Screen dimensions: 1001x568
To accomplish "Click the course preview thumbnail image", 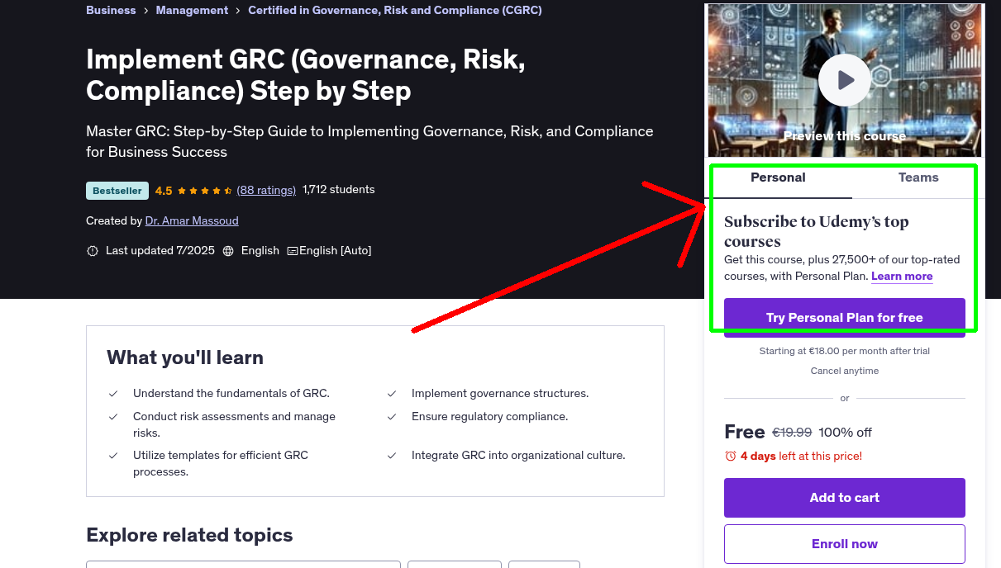I will (x=844, y=80).
